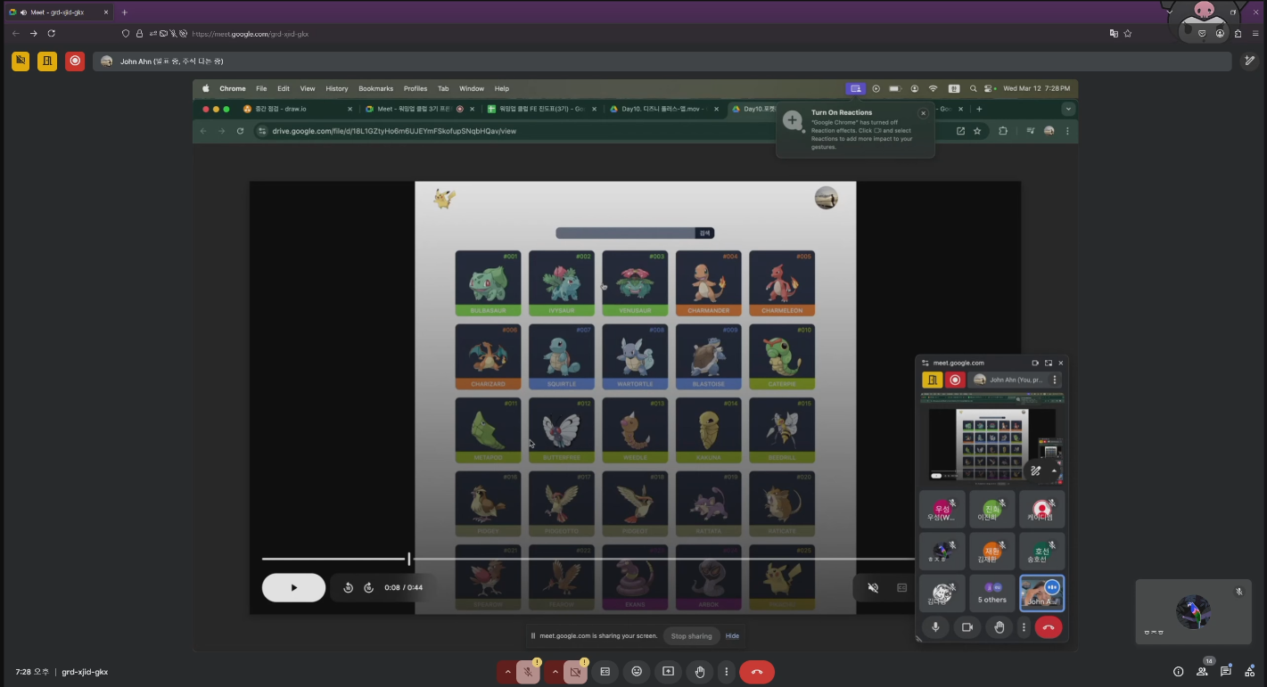
Task: Click the Apple logo in the Mac menu bar
Action: [x=205, y=88]
